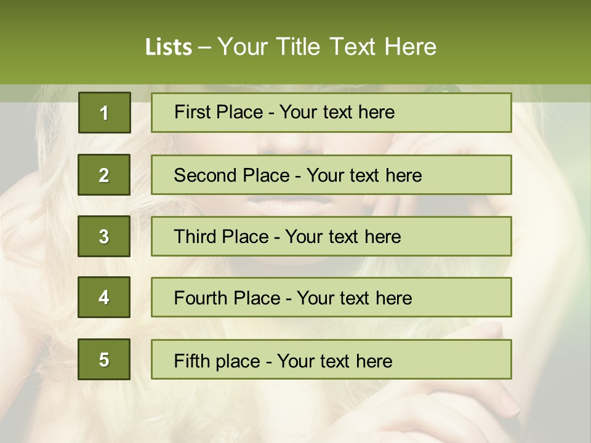Click the number 4 green box
The image size is (591, 443).
click(104, 297)
